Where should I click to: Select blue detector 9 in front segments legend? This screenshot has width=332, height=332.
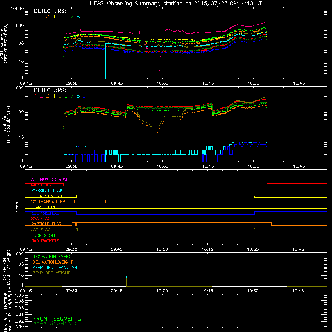pos(84,17)
